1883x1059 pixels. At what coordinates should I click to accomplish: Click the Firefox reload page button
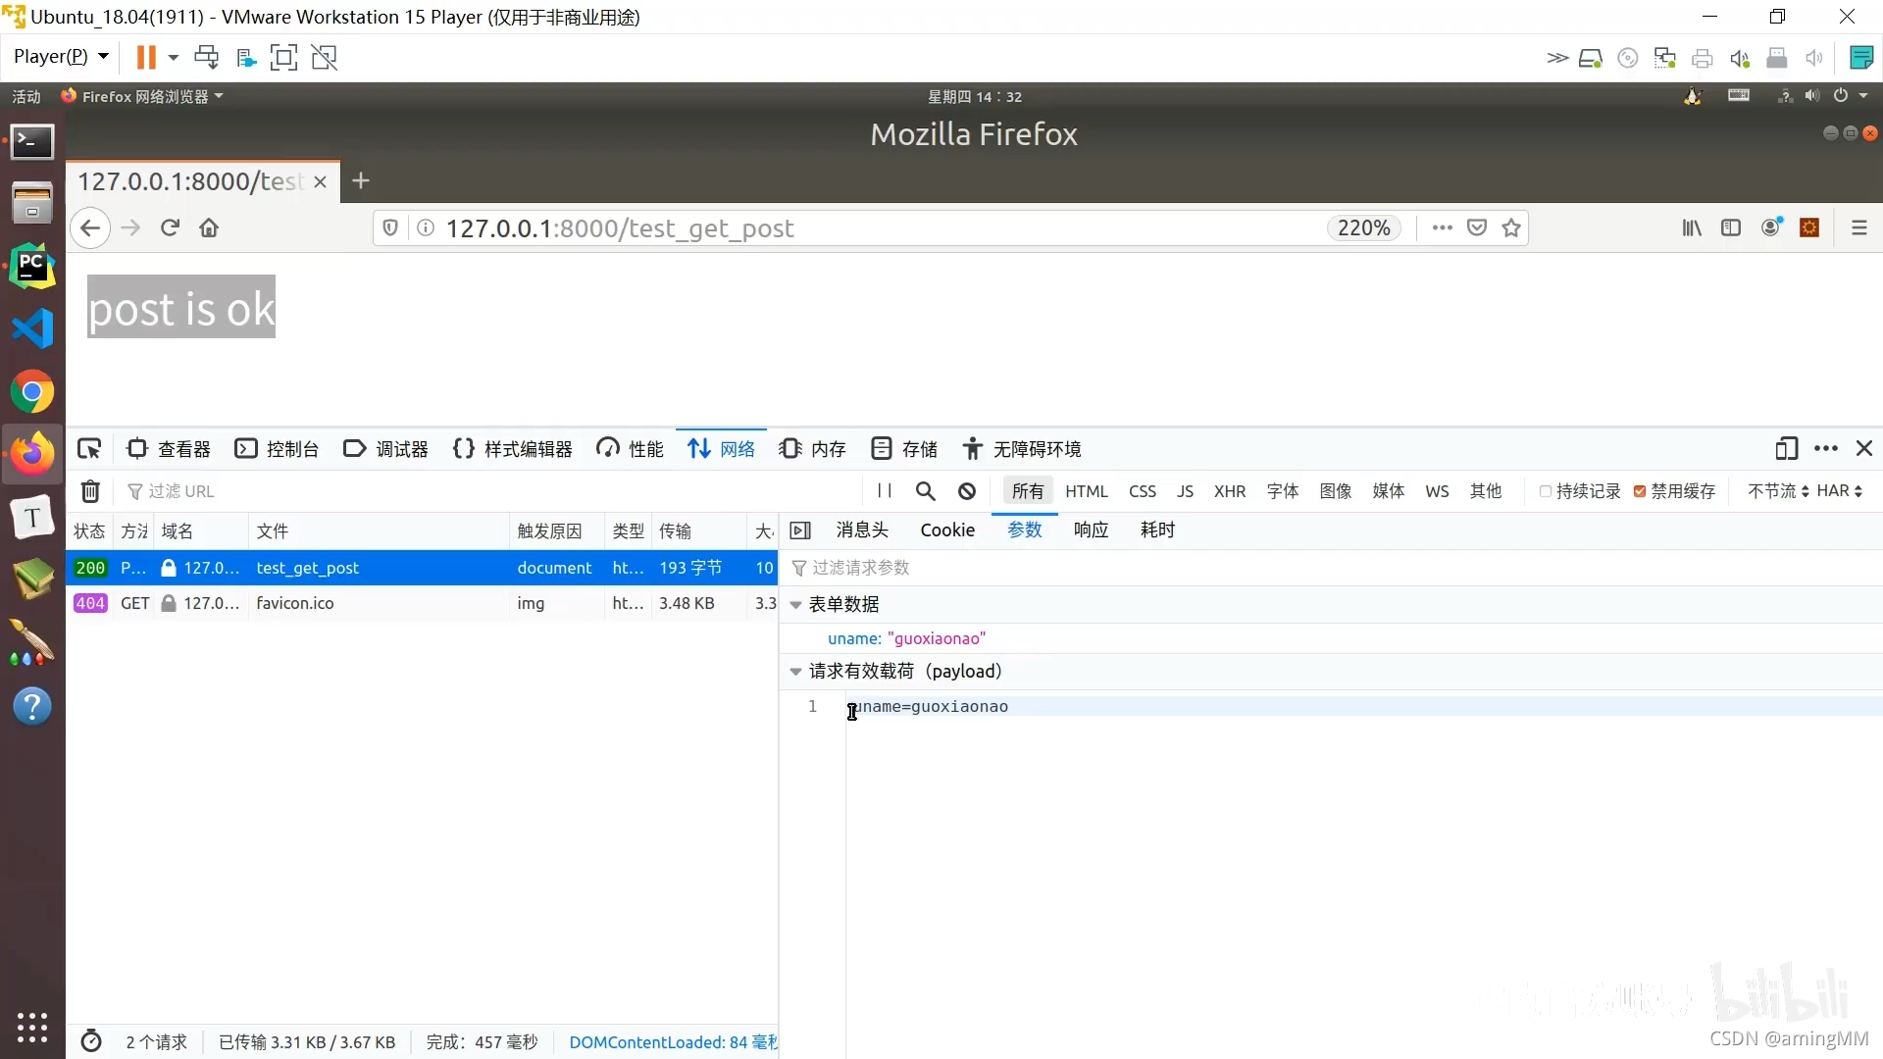170,228
